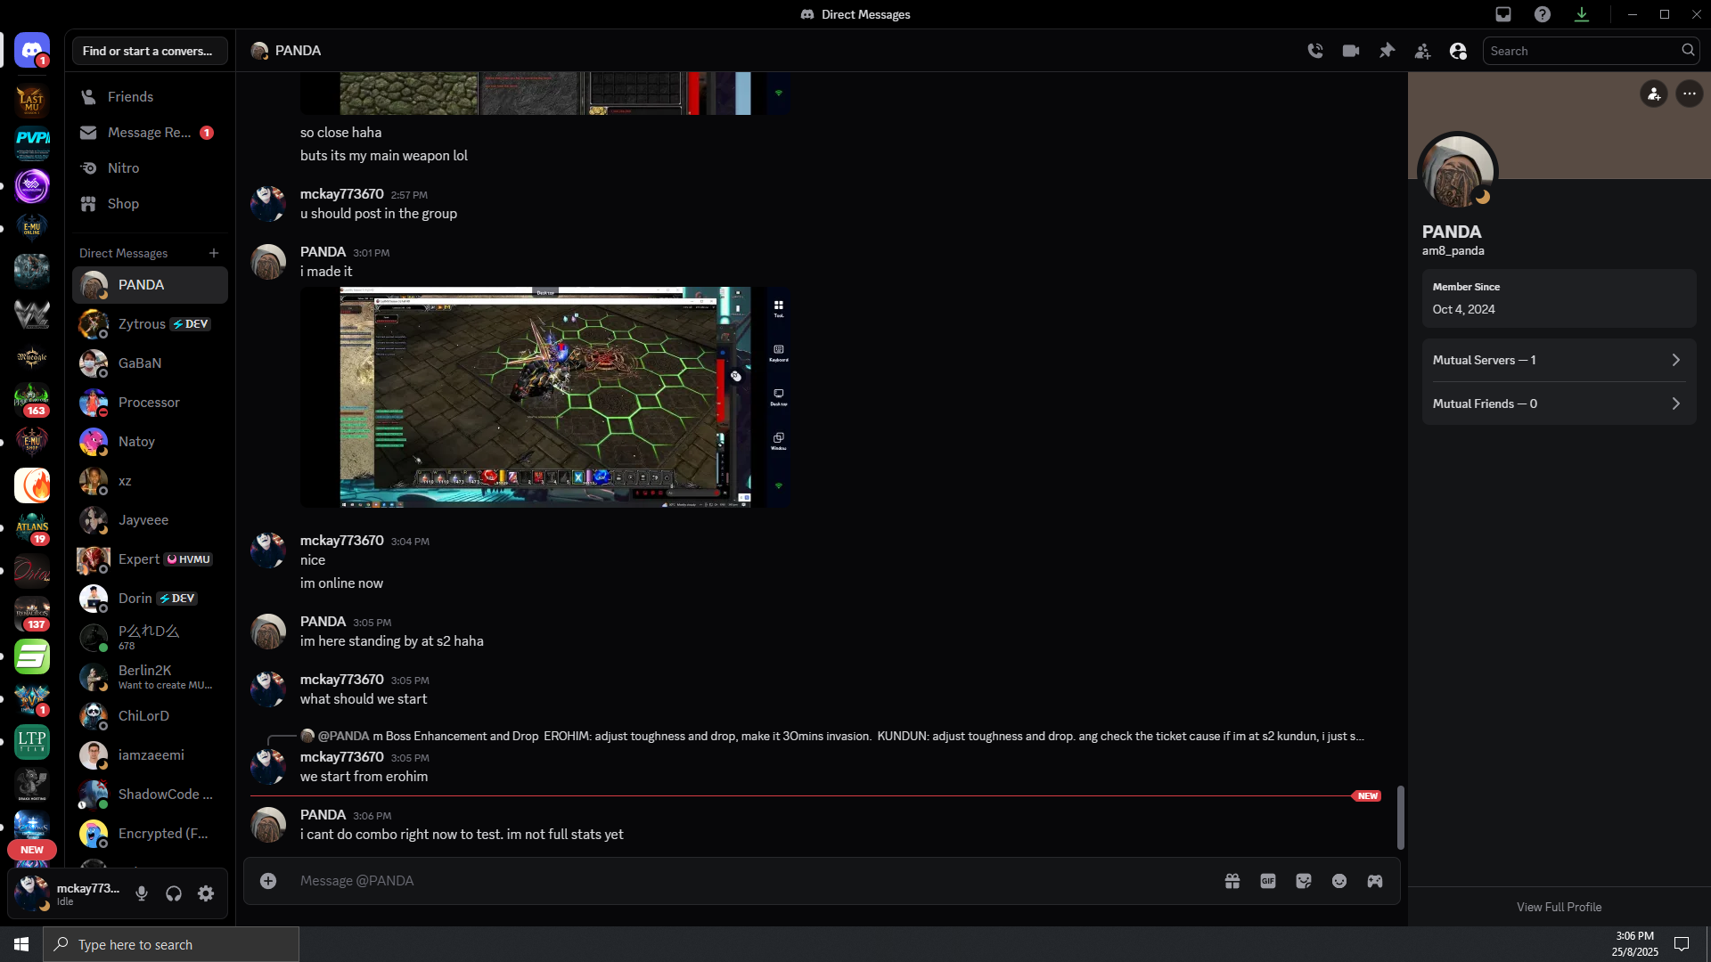The image size is (1711, 962).
Task: Open the Friends tab
Action: click(x=130, y=96)
